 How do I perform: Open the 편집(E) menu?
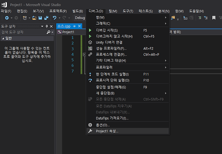22,11
